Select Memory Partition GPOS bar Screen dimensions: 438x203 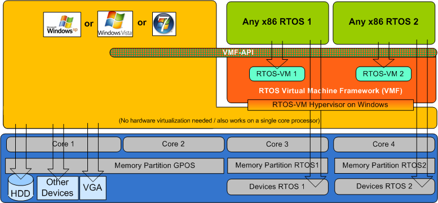(114, 166)
